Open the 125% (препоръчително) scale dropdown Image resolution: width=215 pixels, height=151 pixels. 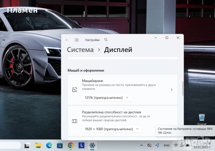107,98
